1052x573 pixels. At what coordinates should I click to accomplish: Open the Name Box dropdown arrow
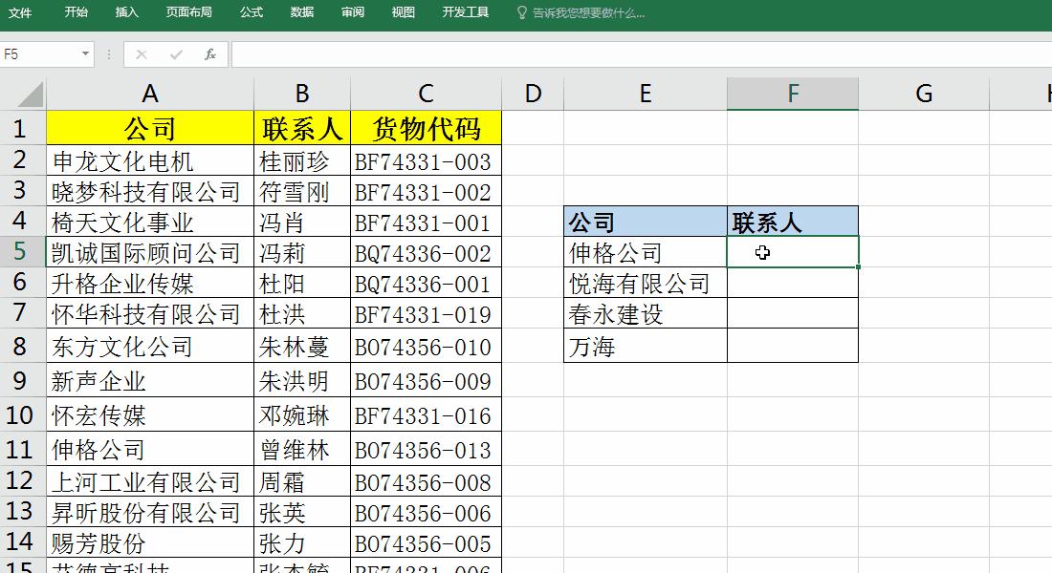pyautogui.click(x=84, y=54)
